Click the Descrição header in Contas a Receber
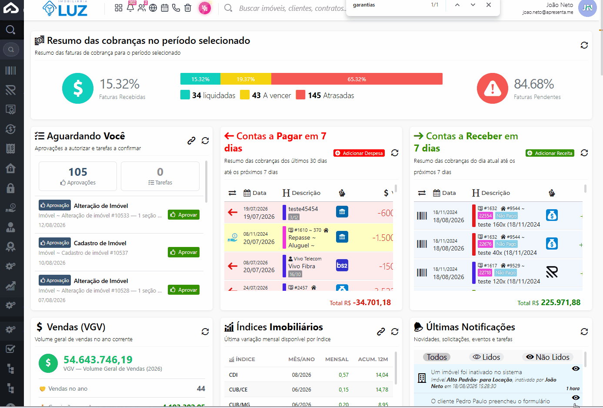 491,193
